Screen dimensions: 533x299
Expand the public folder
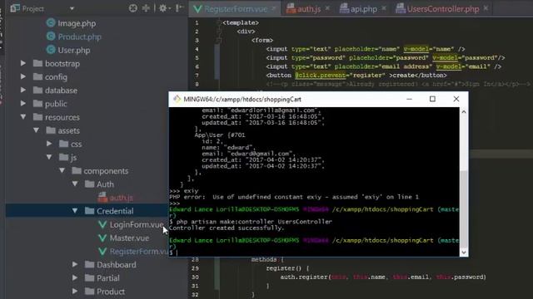point(22,104)
